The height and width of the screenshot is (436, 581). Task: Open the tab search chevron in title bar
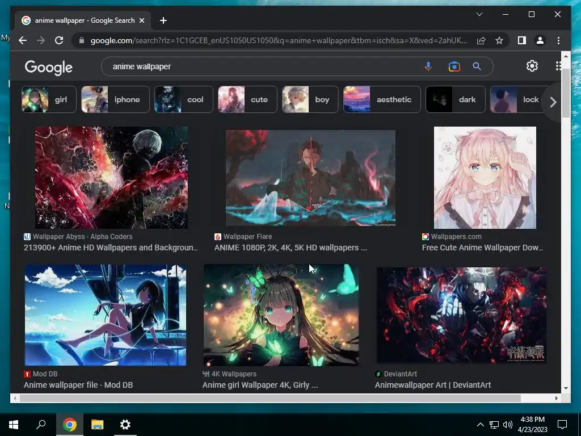click(x=479, y=14)
